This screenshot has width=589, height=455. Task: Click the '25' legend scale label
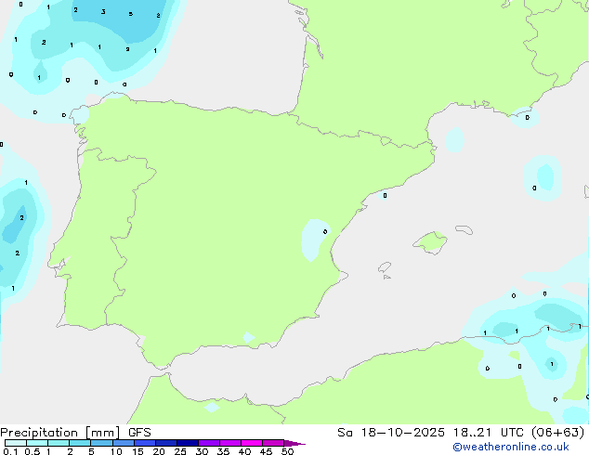pyautogui.click(x=180, y=451)
